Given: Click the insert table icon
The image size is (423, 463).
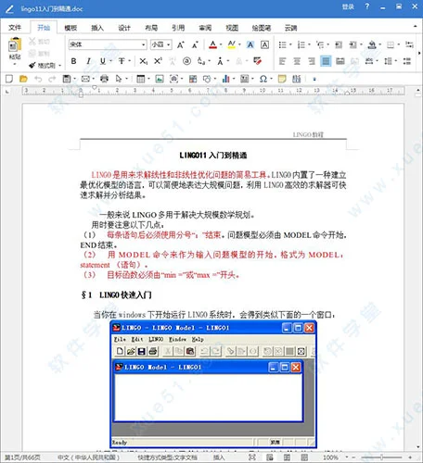Looking at the screenshot, I should tap(141, 79).
